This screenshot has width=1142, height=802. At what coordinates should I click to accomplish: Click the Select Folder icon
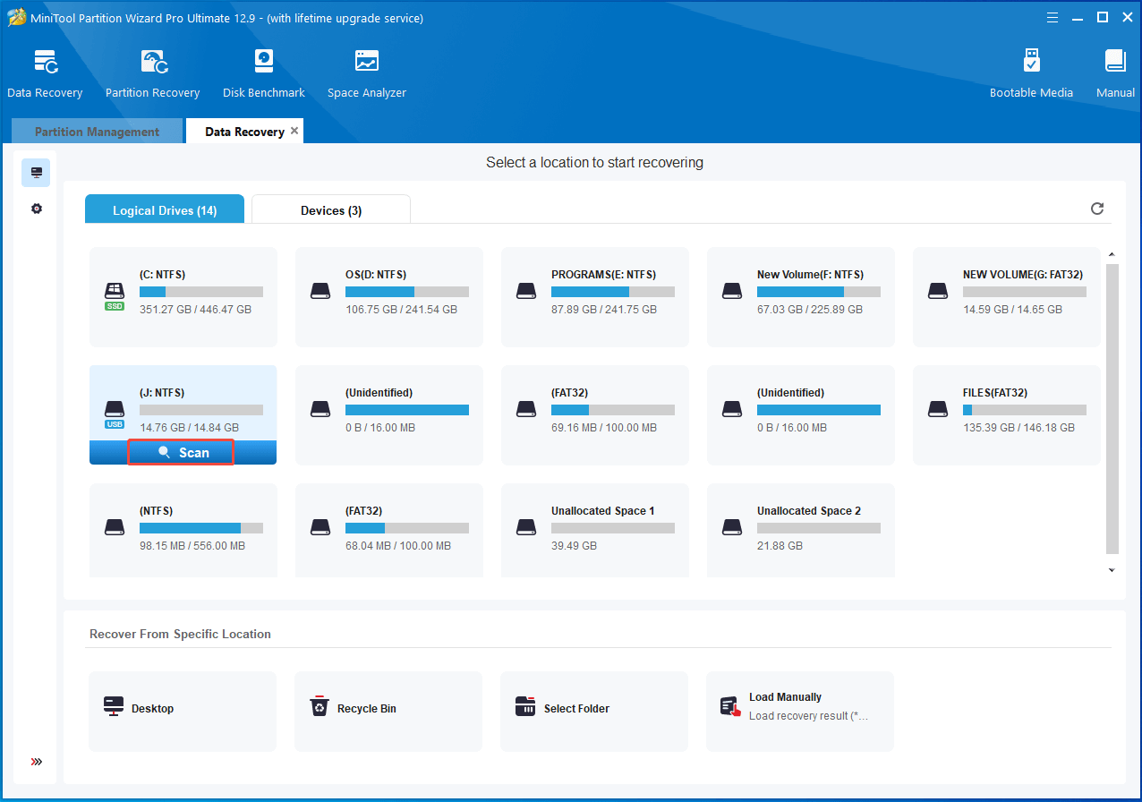pos(525,707)
